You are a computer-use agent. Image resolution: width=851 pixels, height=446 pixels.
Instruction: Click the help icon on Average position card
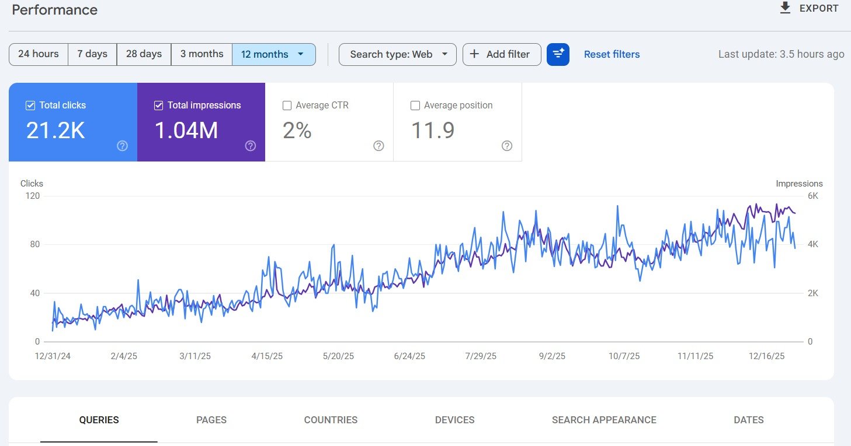point(506,146)
